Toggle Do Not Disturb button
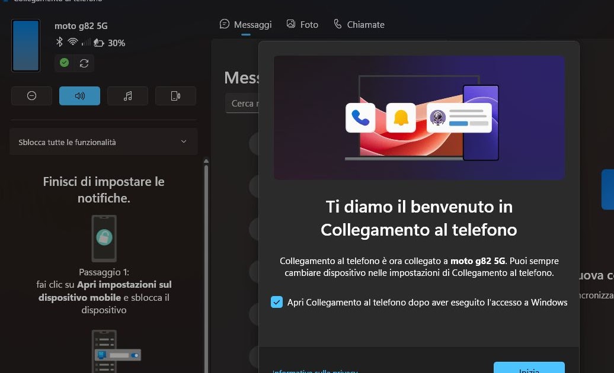The width and height of the screenshot is (614, 373). coord(32,96)
